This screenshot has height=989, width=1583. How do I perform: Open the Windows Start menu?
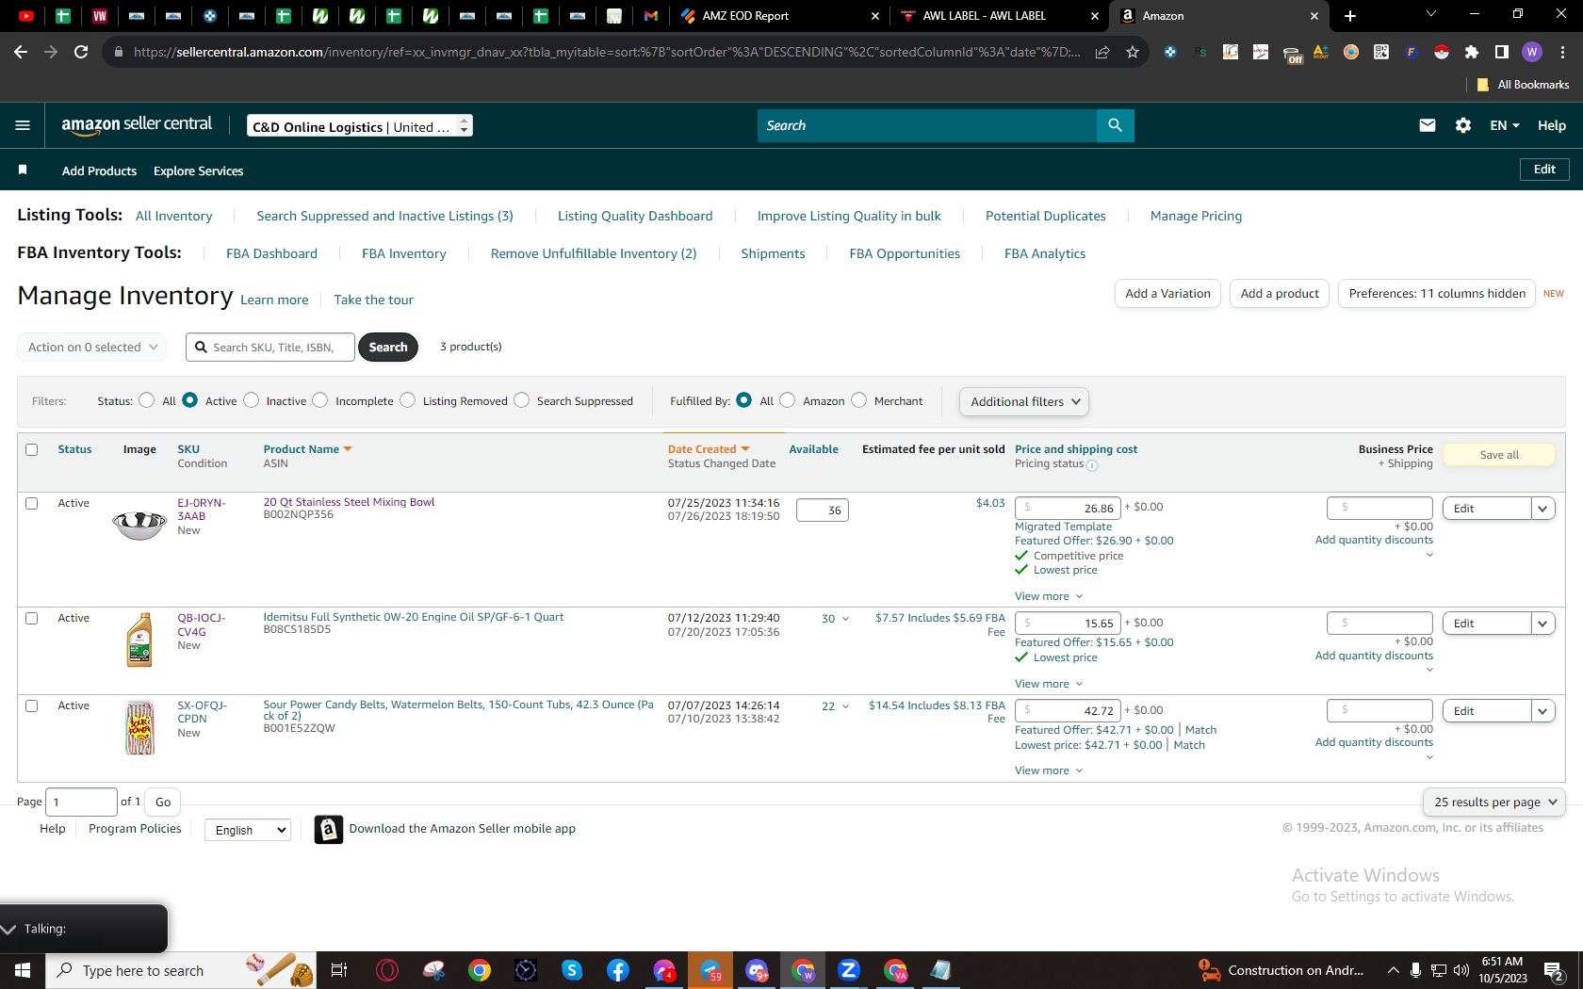pos(23,970)
